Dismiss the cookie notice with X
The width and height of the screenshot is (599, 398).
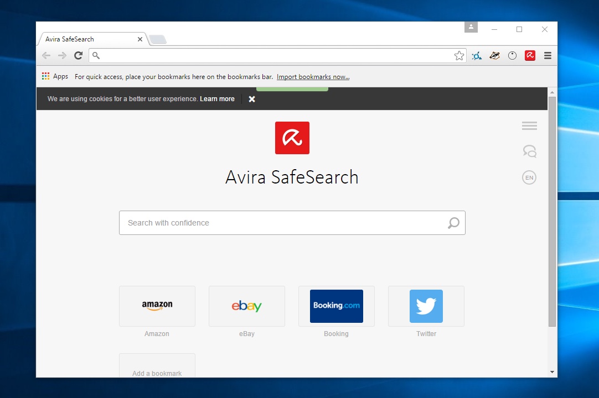click(x=252, y=99)
